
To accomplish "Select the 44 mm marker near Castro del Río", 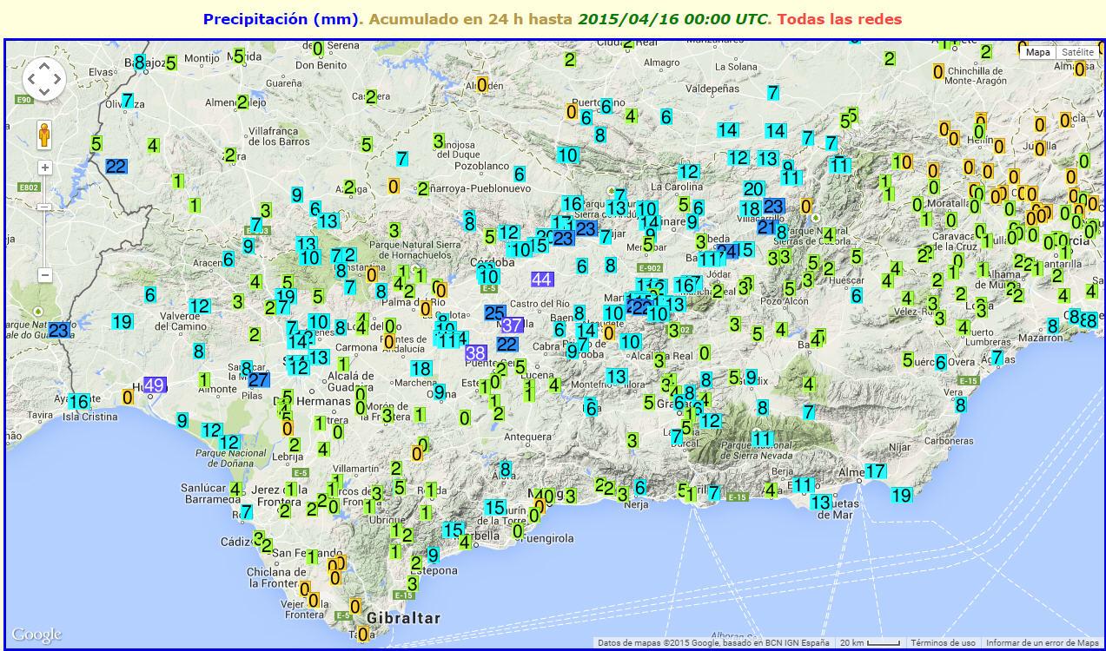I will tap(541, 279).
